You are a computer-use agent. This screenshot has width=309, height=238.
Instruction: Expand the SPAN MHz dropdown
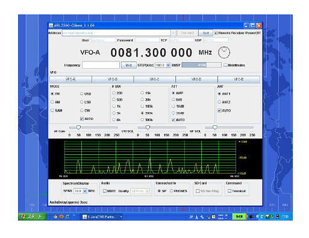pos(85,191)
